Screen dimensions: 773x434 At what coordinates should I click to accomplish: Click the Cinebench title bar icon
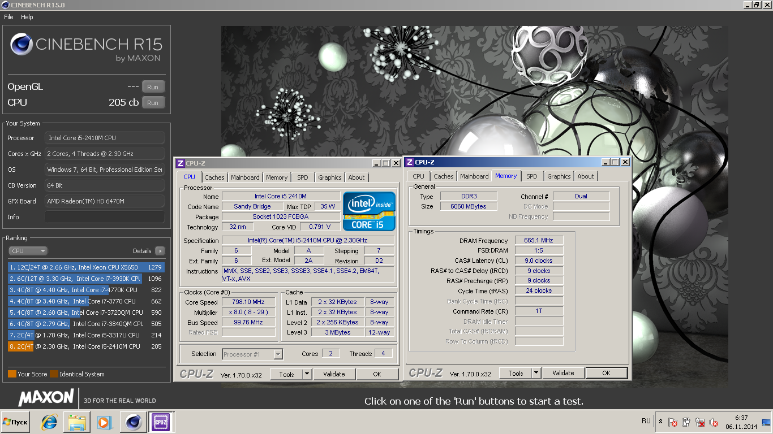[5, 5]
